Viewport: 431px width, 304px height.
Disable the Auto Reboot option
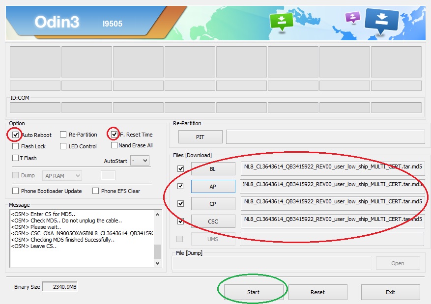[15, 134]
